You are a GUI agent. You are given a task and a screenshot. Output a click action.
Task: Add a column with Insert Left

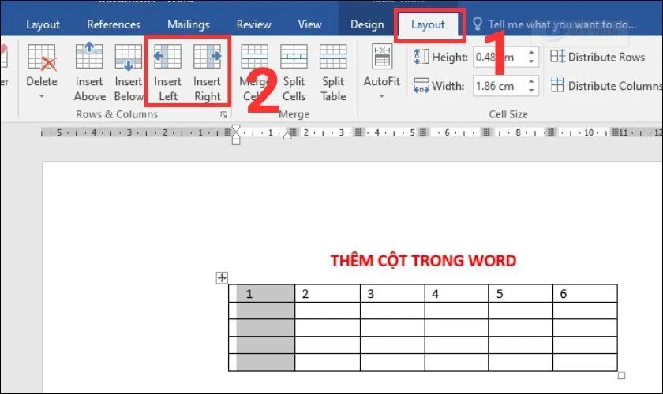pos(168,72)
